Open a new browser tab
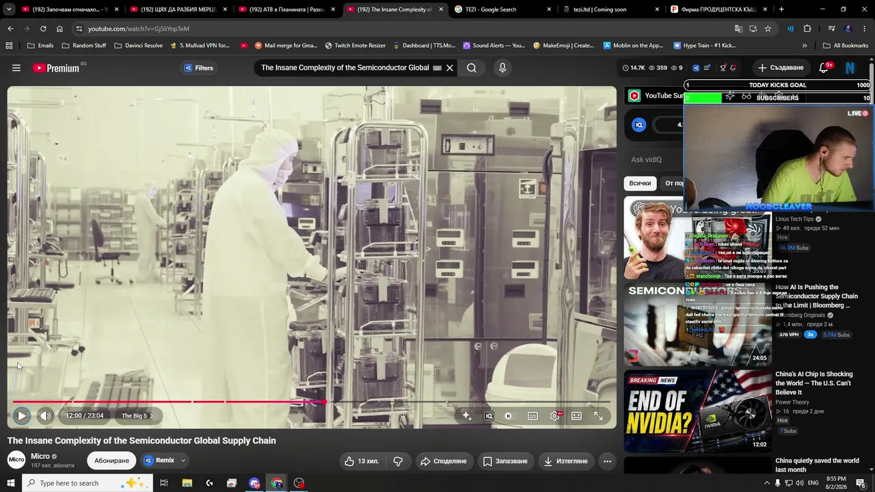The width and height of the screenshot is (875, 492). click(781, 10)
